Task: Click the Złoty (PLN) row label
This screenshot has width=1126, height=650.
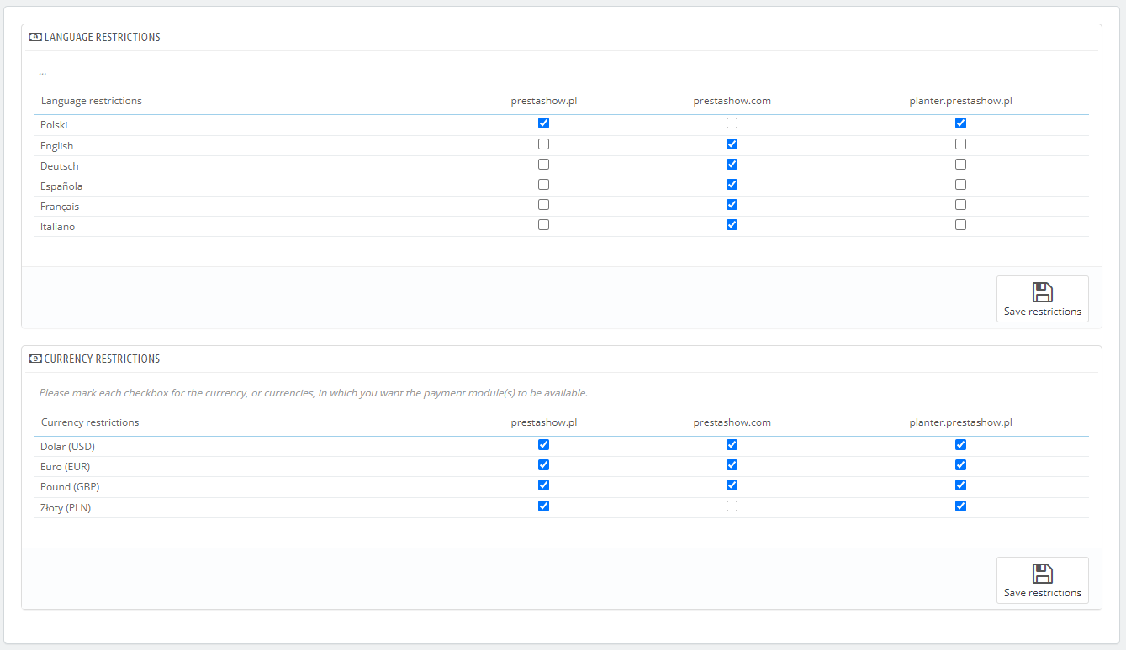Action: (x=66, y=508)
